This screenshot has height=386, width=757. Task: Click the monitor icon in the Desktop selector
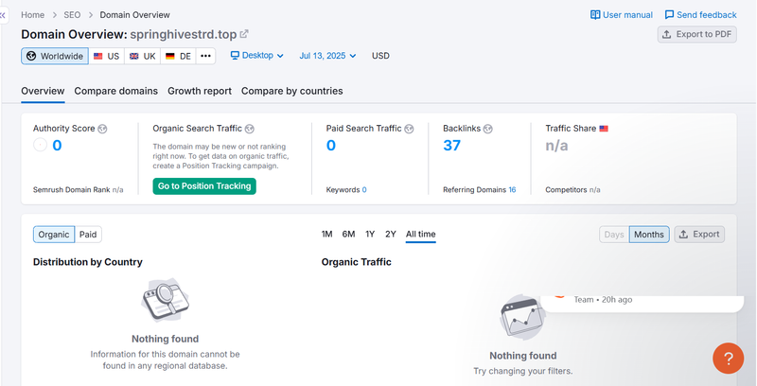[235, 56]
